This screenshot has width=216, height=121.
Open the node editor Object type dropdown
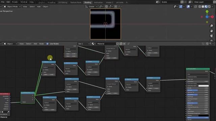click(10, 44)
